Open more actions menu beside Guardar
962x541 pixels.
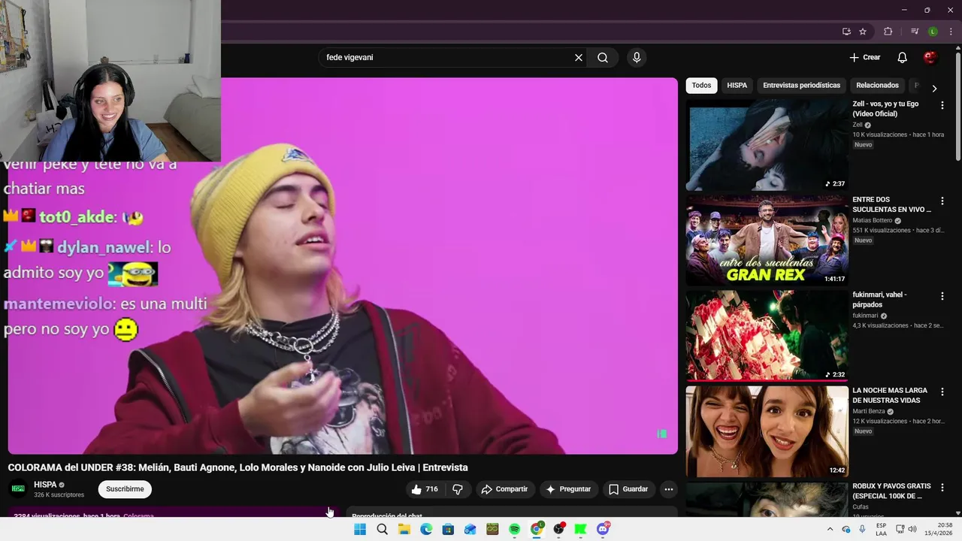668,489
